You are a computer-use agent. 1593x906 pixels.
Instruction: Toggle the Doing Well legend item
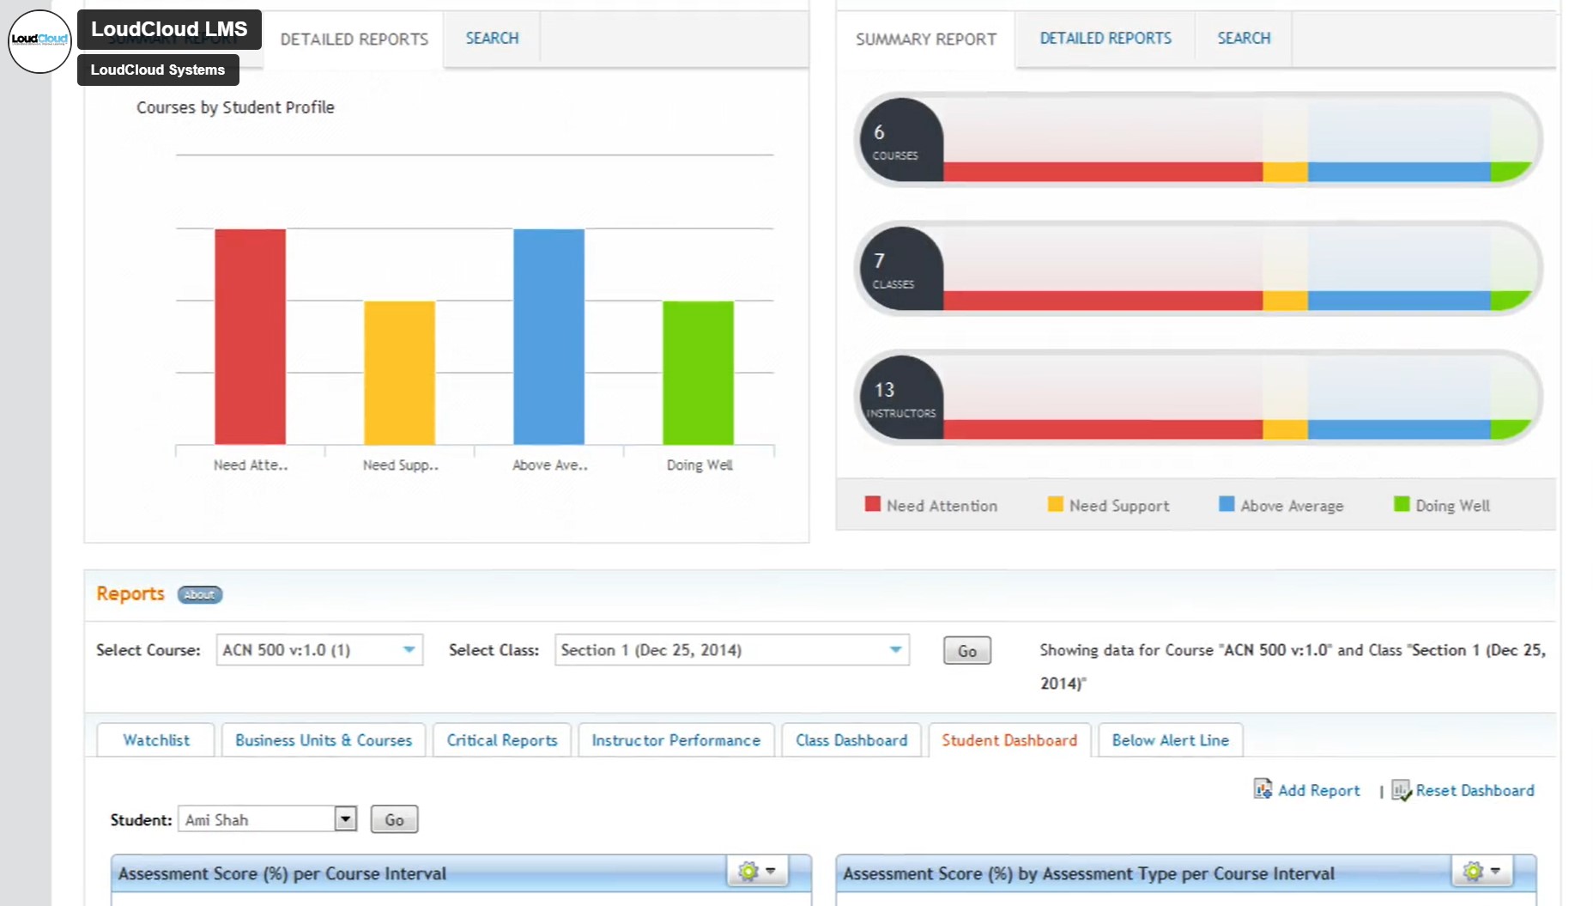(x=1442, y=506)
